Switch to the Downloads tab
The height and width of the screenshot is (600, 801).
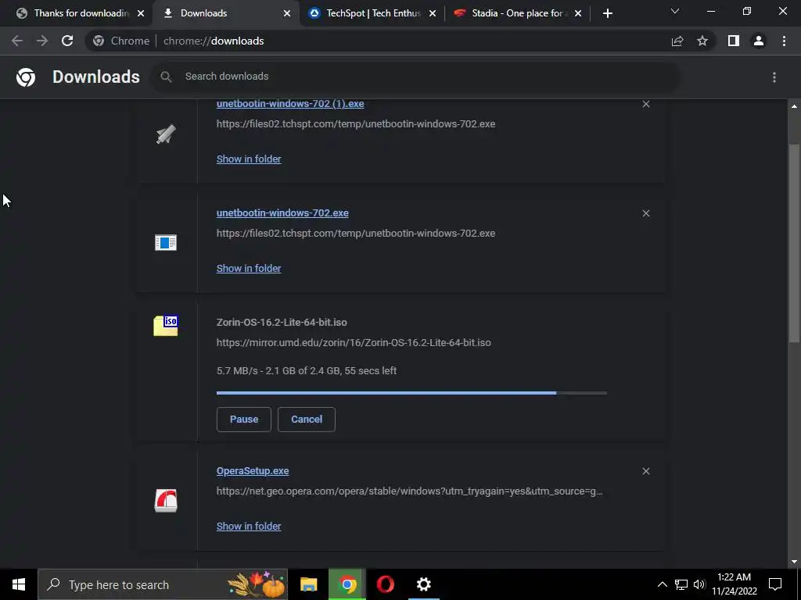click(x=224, y=13)
